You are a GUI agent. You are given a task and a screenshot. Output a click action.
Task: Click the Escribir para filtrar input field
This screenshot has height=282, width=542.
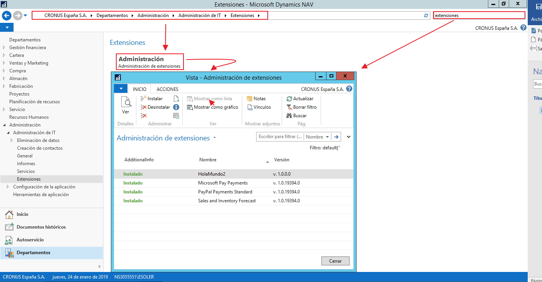point(280,137)
